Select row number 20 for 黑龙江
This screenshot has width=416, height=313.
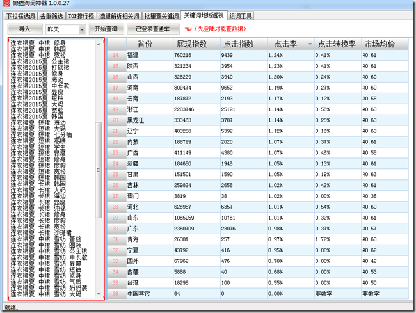116,120
